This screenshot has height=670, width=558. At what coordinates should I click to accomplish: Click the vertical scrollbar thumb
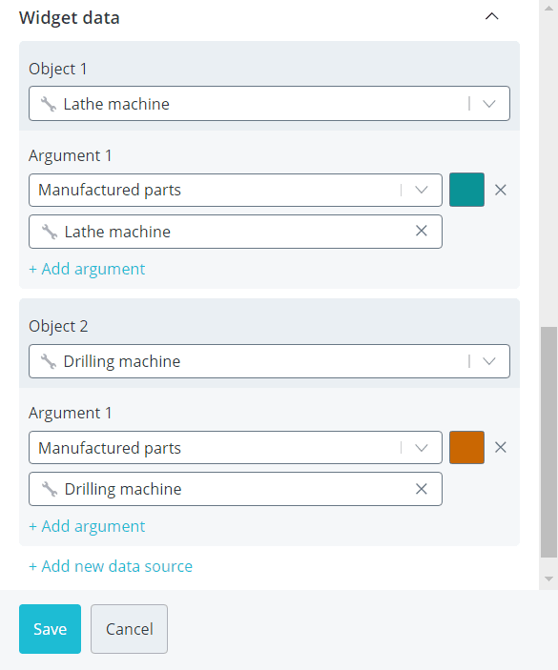(548, 442)
